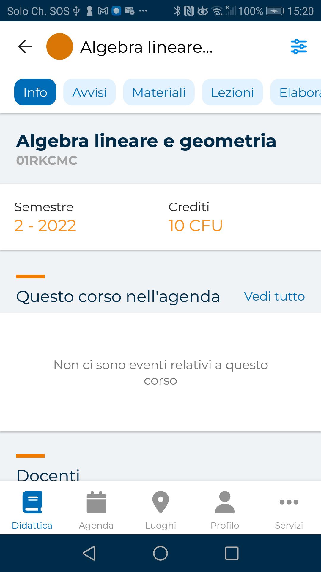Tap the orange course color circle
The height and width of the screenshot is (572, 321).
60,46
